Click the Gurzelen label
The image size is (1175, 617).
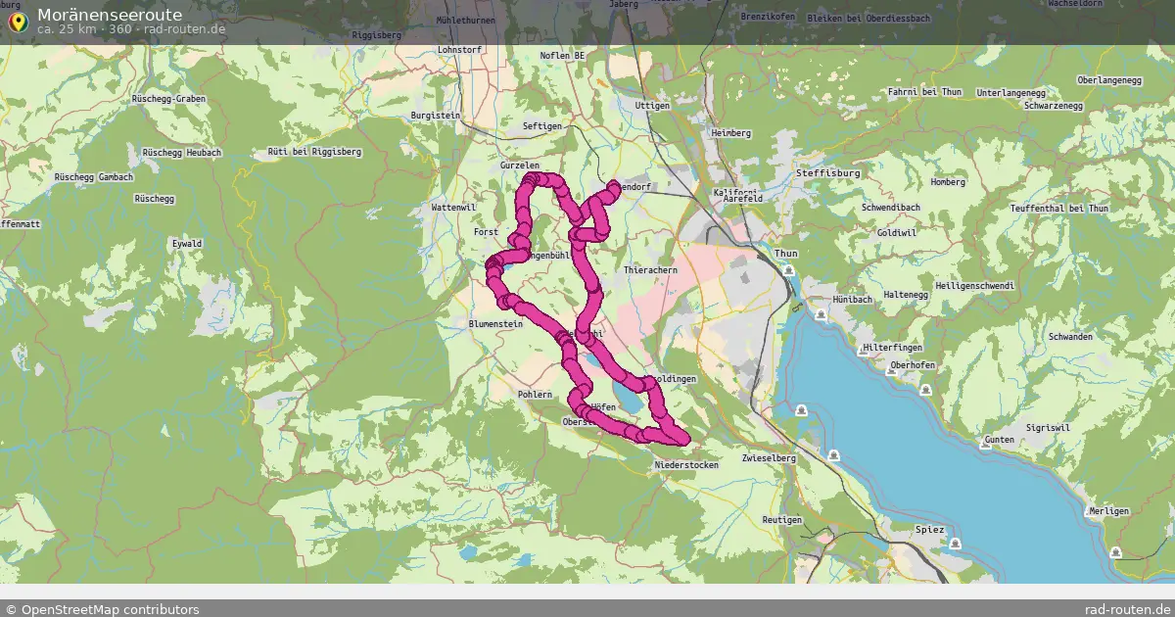(520, 166)
